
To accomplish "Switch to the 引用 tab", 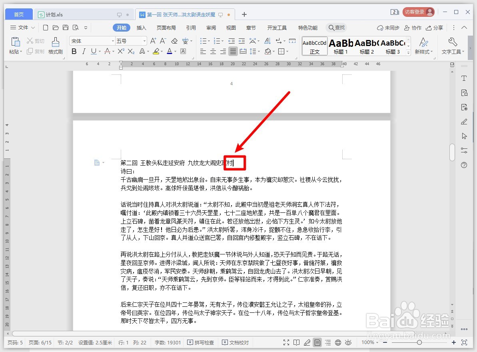I will pos(191,28).
